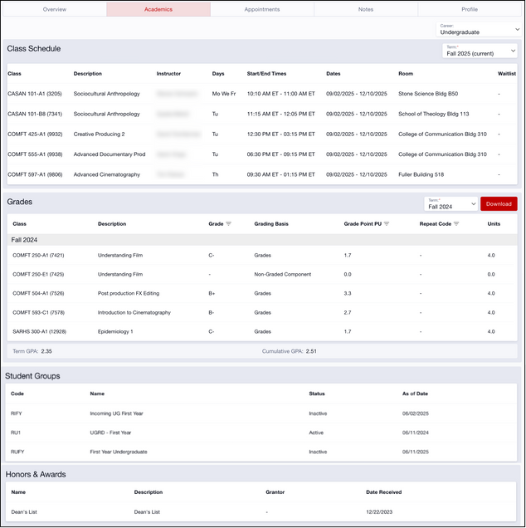Click the 'Start/End Times' column header

266,74
